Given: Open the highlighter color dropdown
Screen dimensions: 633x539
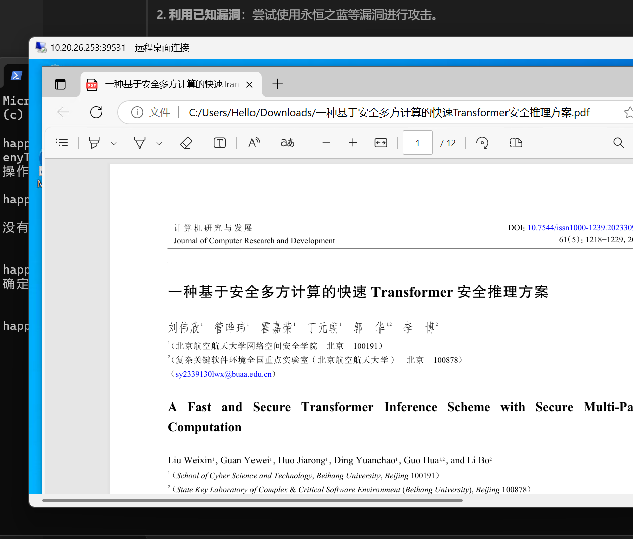Looking at the screenshot, I should click(x=114, y=143).
